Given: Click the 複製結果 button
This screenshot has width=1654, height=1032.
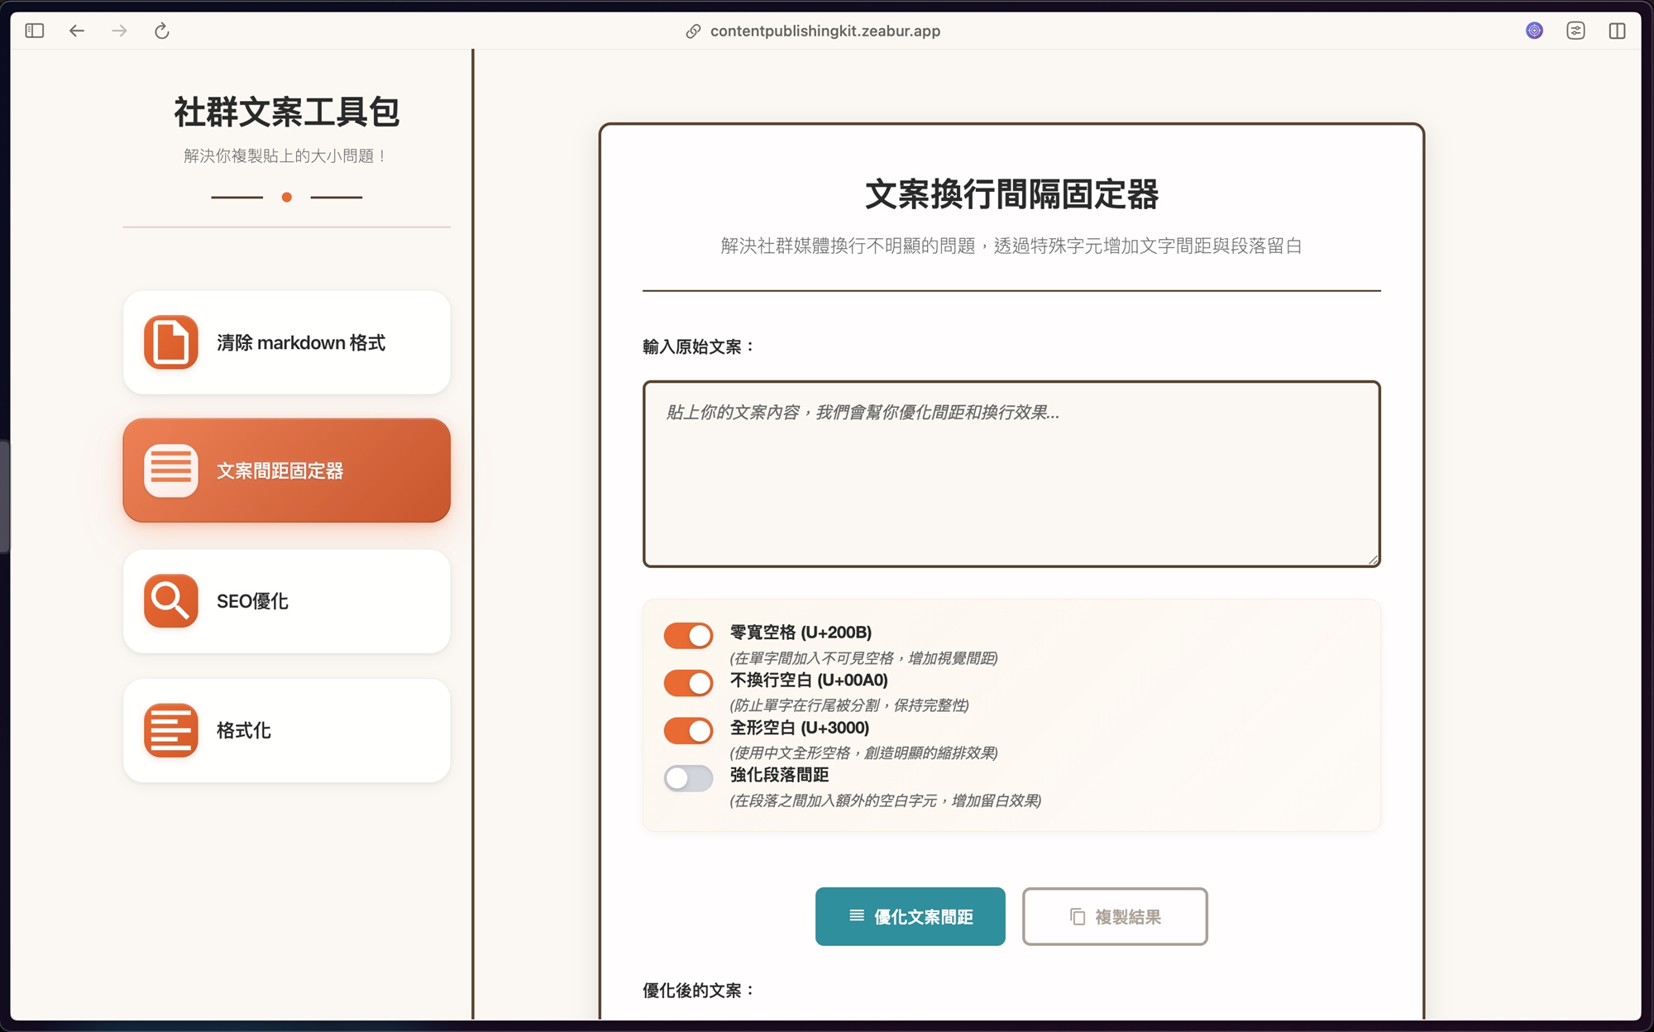Looking at the screenshot, I should (1114, 916).
